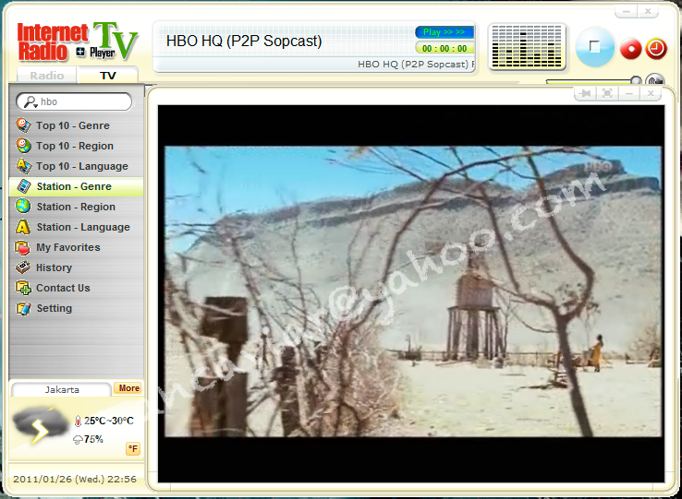Pin the video panel
682x499 pixels.
(586, 93)
